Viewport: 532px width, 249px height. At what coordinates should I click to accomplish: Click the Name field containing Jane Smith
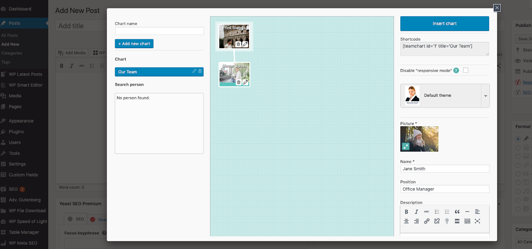(x=445, y=169)
